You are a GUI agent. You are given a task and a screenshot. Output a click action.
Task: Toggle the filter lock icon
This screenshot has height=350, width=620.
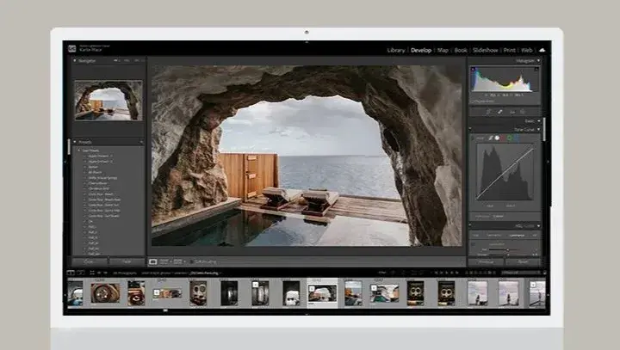pyautogui.click(x=544, y=273)
